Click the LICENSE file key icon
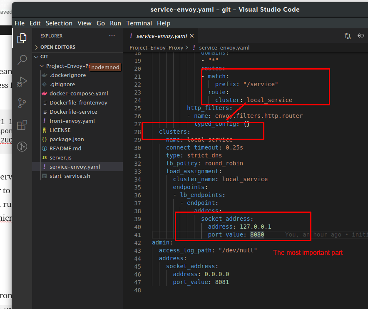 tap(45, 130)
